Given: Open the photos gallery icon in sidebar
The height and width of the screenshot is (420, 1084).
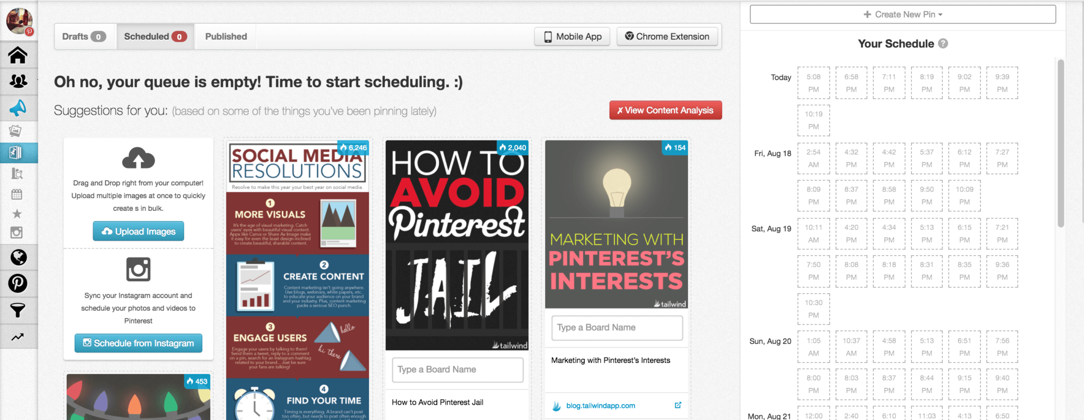Looking at the screenshot, I should [15, 130].
